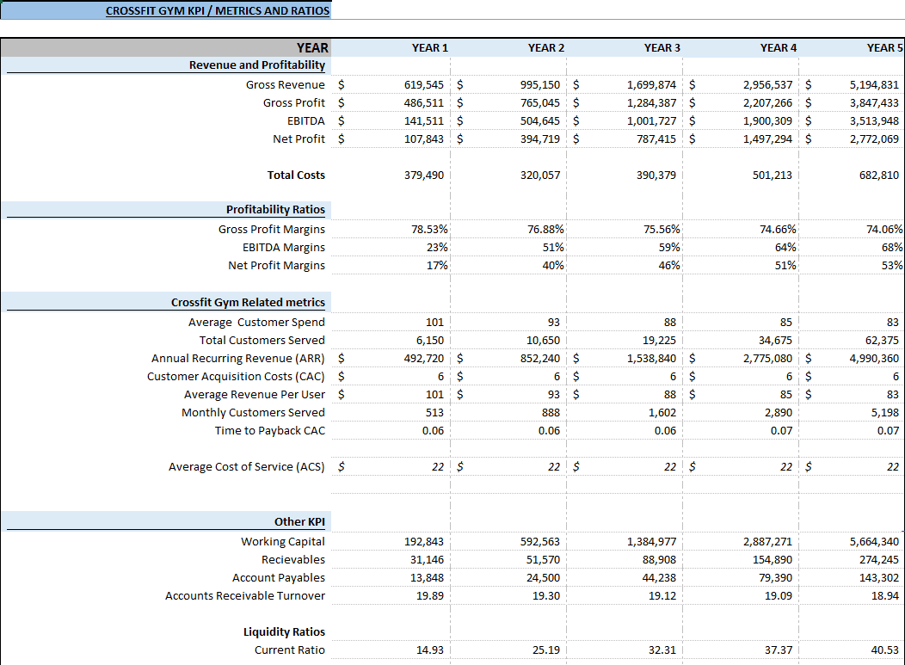
Task: Click Average Cost of Service (ACS) label
Action: point(246,466)
